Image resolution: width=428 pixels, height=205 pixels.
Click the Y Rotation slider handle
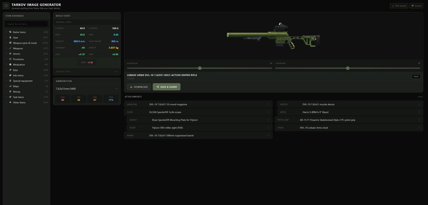click(348, 68)
